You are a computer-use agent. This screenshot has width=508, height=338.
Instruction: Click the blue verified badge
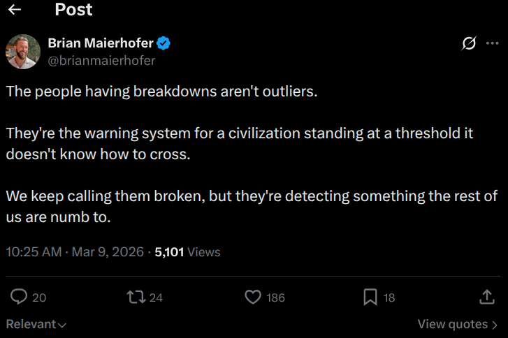click(164, 43)
